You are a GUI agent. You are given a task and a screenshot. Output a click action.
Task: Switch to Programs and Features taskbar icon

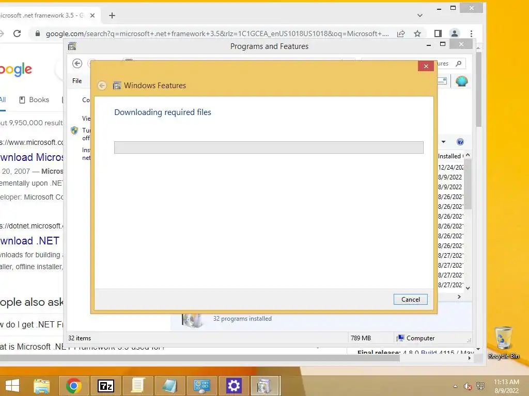click(x=265, y=386)
